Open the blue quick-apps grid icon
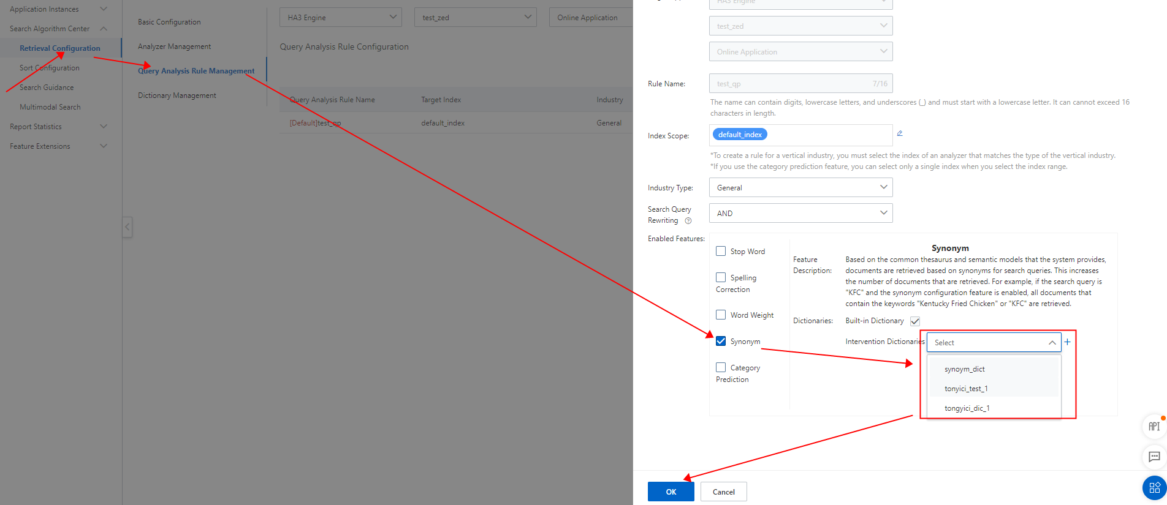 click(x=1154, y=488)
